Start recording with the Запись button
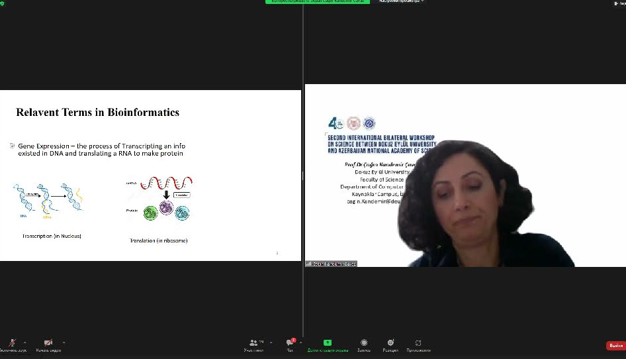626x359 pixels. click(x=364, y=345)
